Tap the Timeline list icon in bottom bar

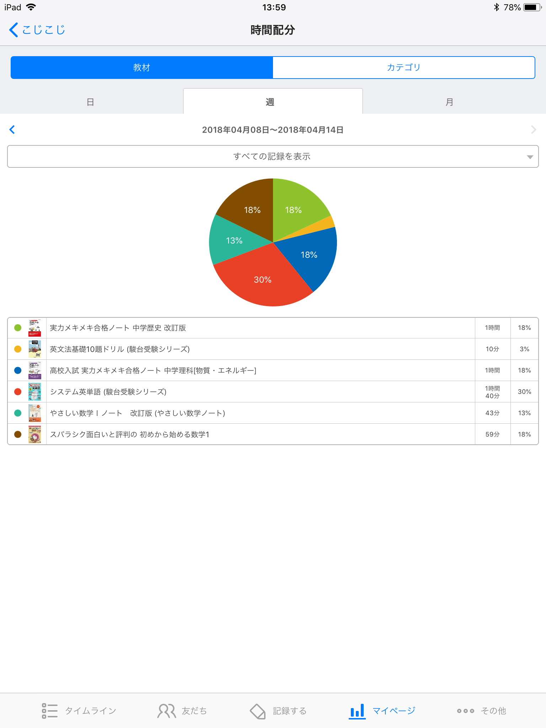point(49,711)
